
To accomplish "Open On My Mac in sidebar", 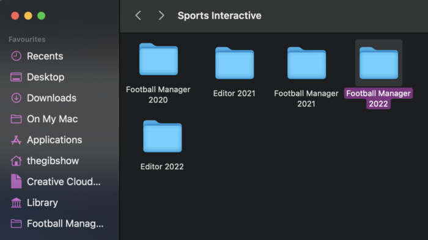I will point(53,119).
